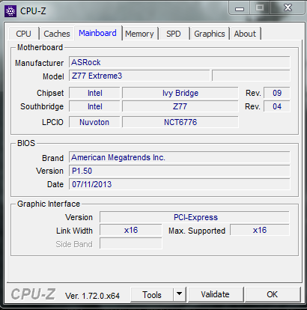Click the Side Band label
Image resolution: width=307 pixels, height=310 pixels.
point(74,244)
